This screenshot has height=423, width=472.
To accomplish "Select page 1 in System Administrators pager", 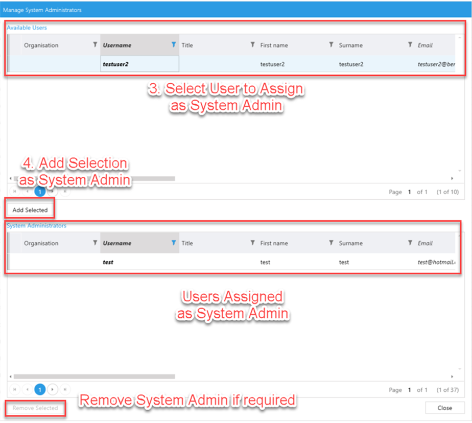I will (x=40, y=389).
